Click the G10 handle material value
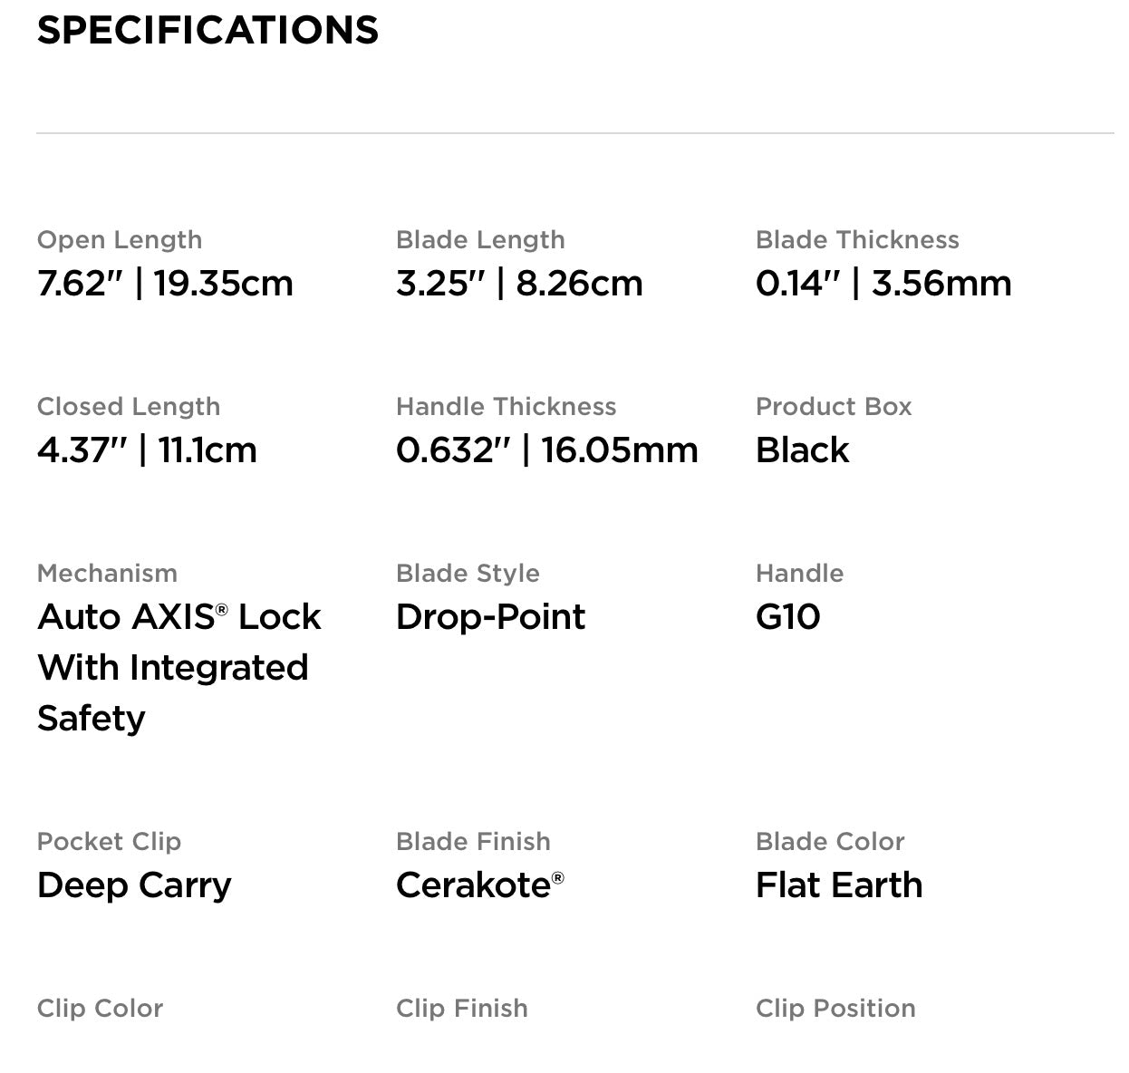The height and width of the screenshot is (1073, 1129). (787, 617)
